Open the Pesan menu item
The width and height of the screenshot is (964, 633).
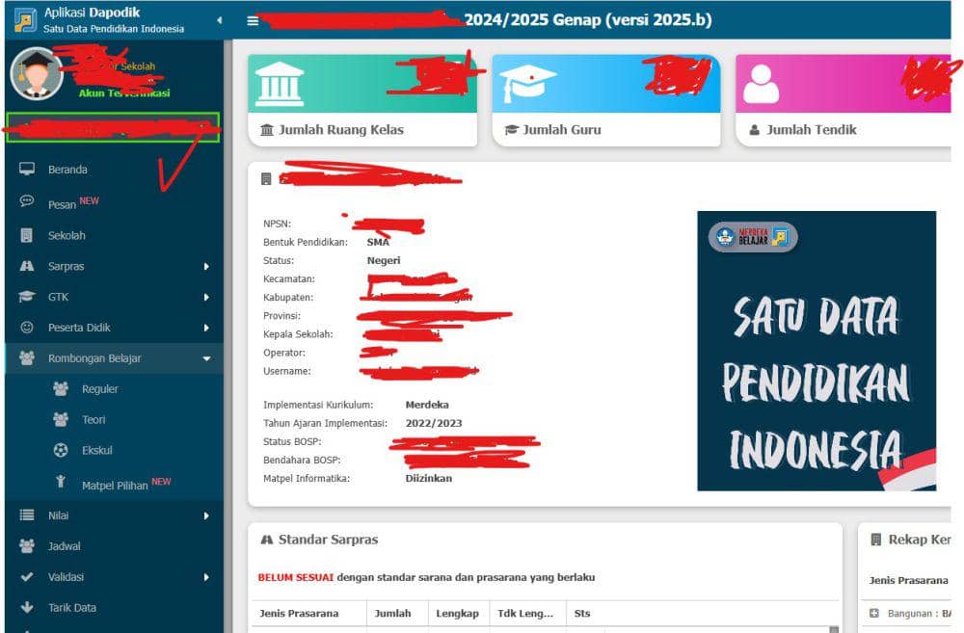62,204
